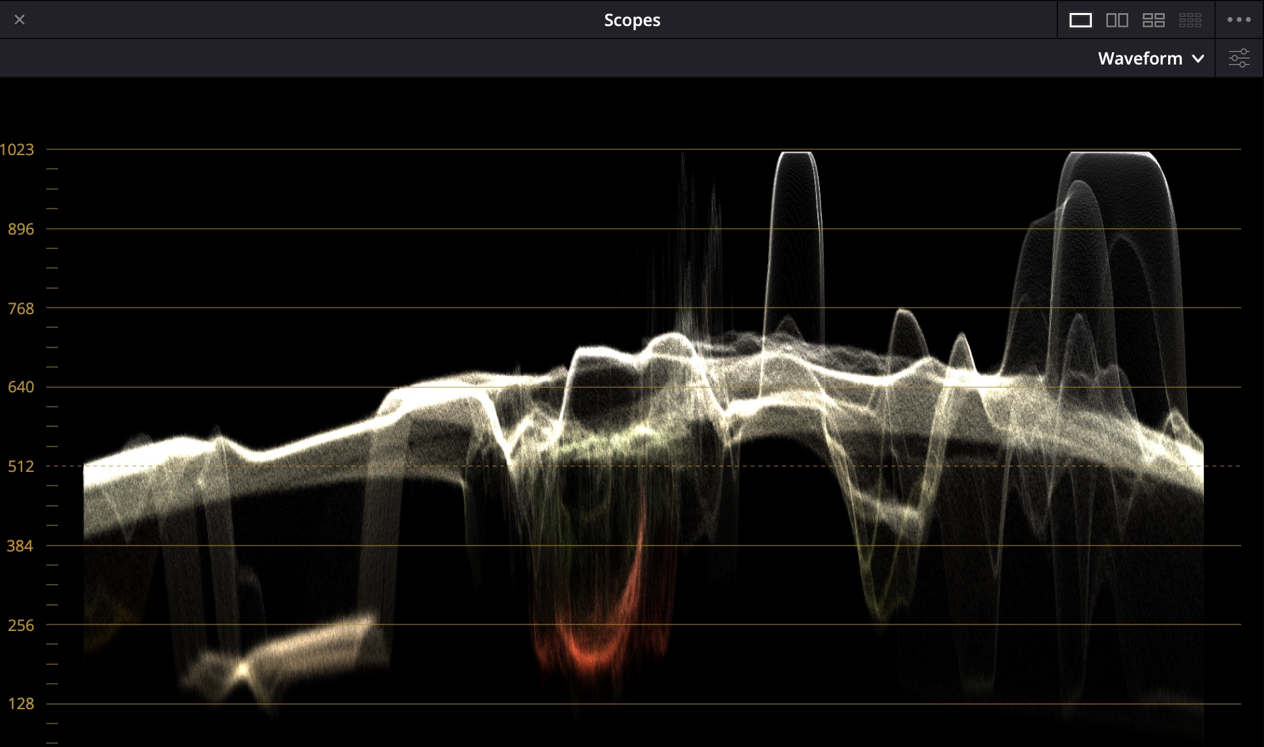Click the 896 scale label
The width and height of the screenshot is (1264, 747).
[20, 229]
